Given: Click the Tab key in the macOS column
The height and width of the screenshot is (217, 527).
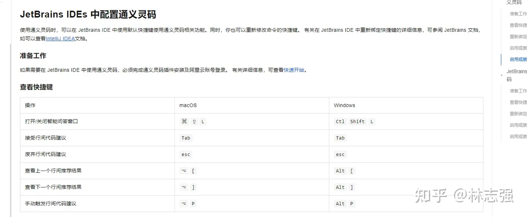Looking at the screenshot, I should (x=186, y=138).
